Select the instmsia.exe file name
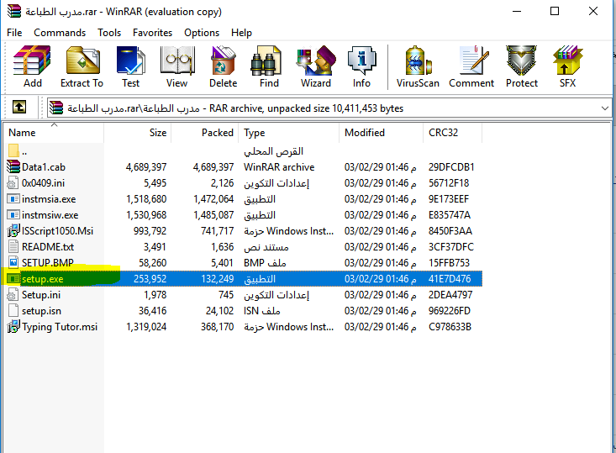This screenshot has width=616, height=453. 49,199
